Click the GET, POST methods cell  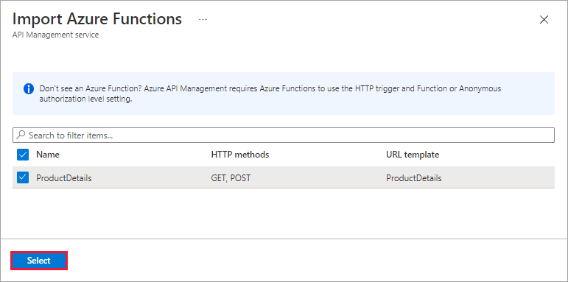(231, 178)
